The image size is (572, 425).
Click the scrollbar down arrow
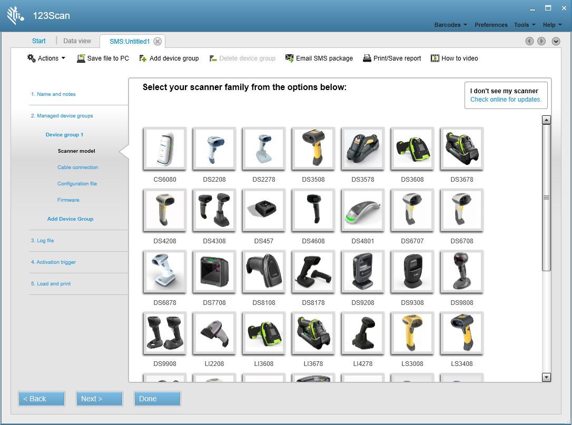coord(546,377)
